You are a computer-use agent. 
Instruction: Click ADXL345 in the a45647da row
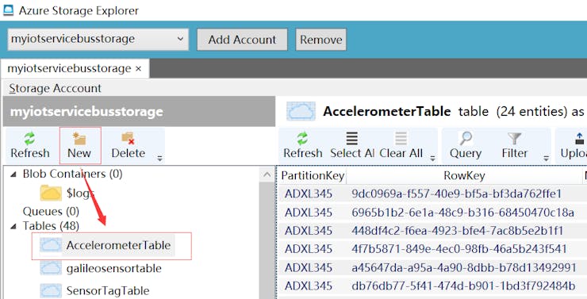(308, 267)
